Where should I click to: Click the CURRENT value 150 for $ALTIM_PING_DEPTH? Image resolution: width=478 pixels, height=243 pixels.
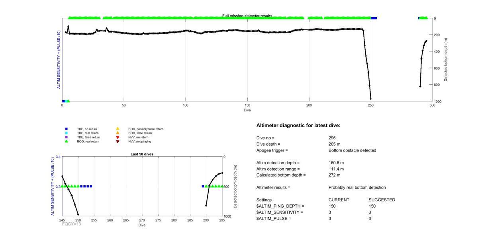[x=332, y=206]
